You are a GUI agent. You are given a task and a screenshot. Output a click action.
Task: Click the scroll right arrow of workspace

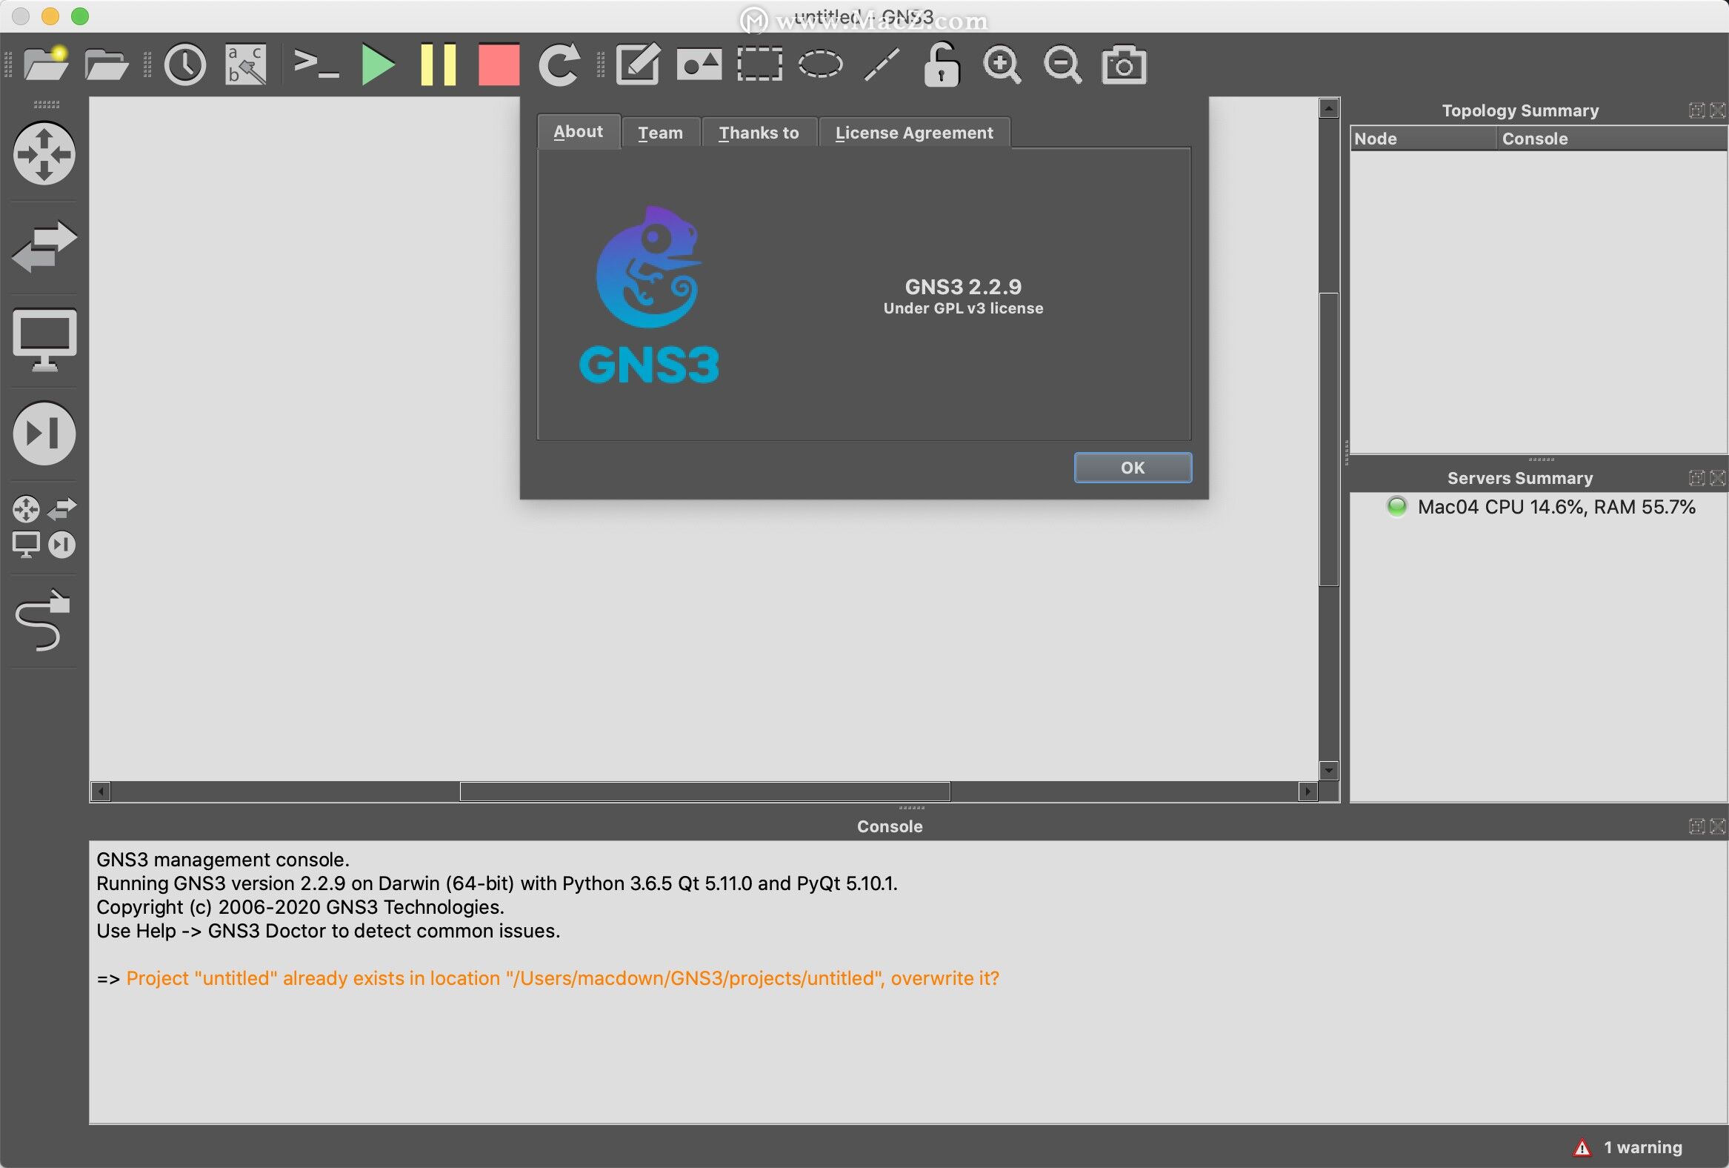coord(1308,792)
